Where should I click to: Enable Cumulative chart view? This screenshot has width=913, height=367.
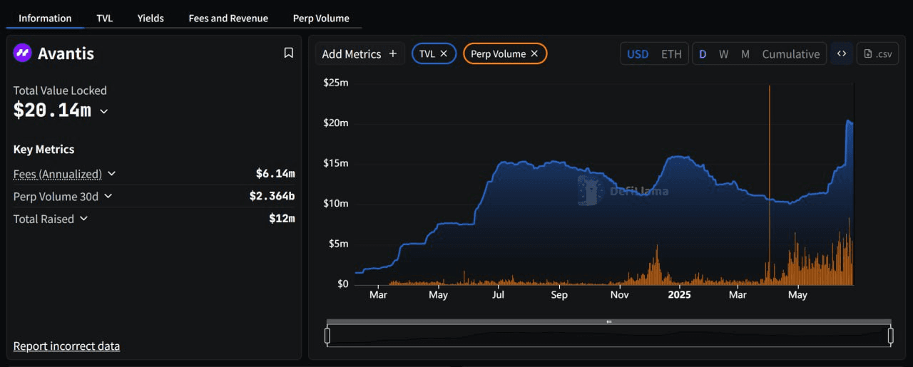click(791, 53)
